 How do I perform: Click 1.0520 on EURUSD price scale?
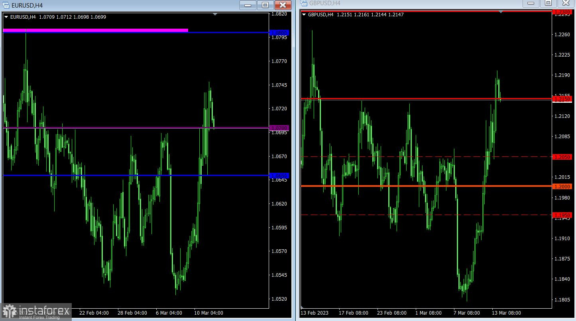[x=279, y=299]
